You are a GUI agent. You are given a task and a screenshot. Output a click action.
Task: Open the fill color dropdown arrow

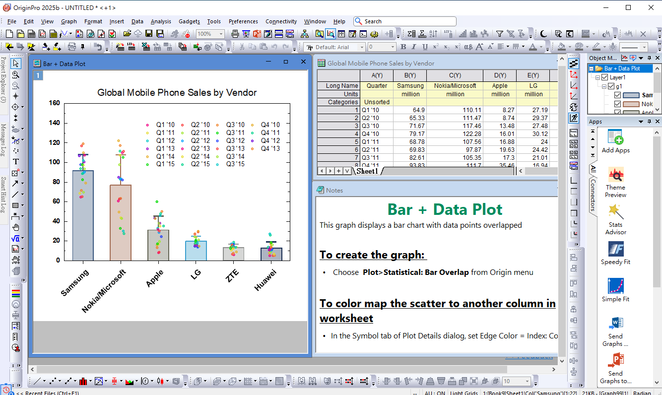[x=569, y=47]
